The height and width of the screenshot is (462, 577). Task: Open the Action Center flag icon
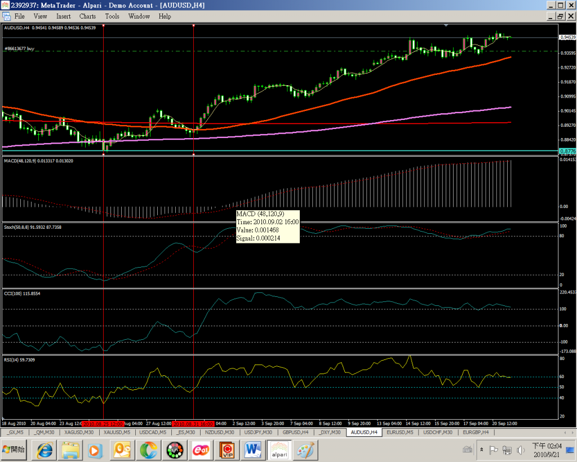[493, 450]
